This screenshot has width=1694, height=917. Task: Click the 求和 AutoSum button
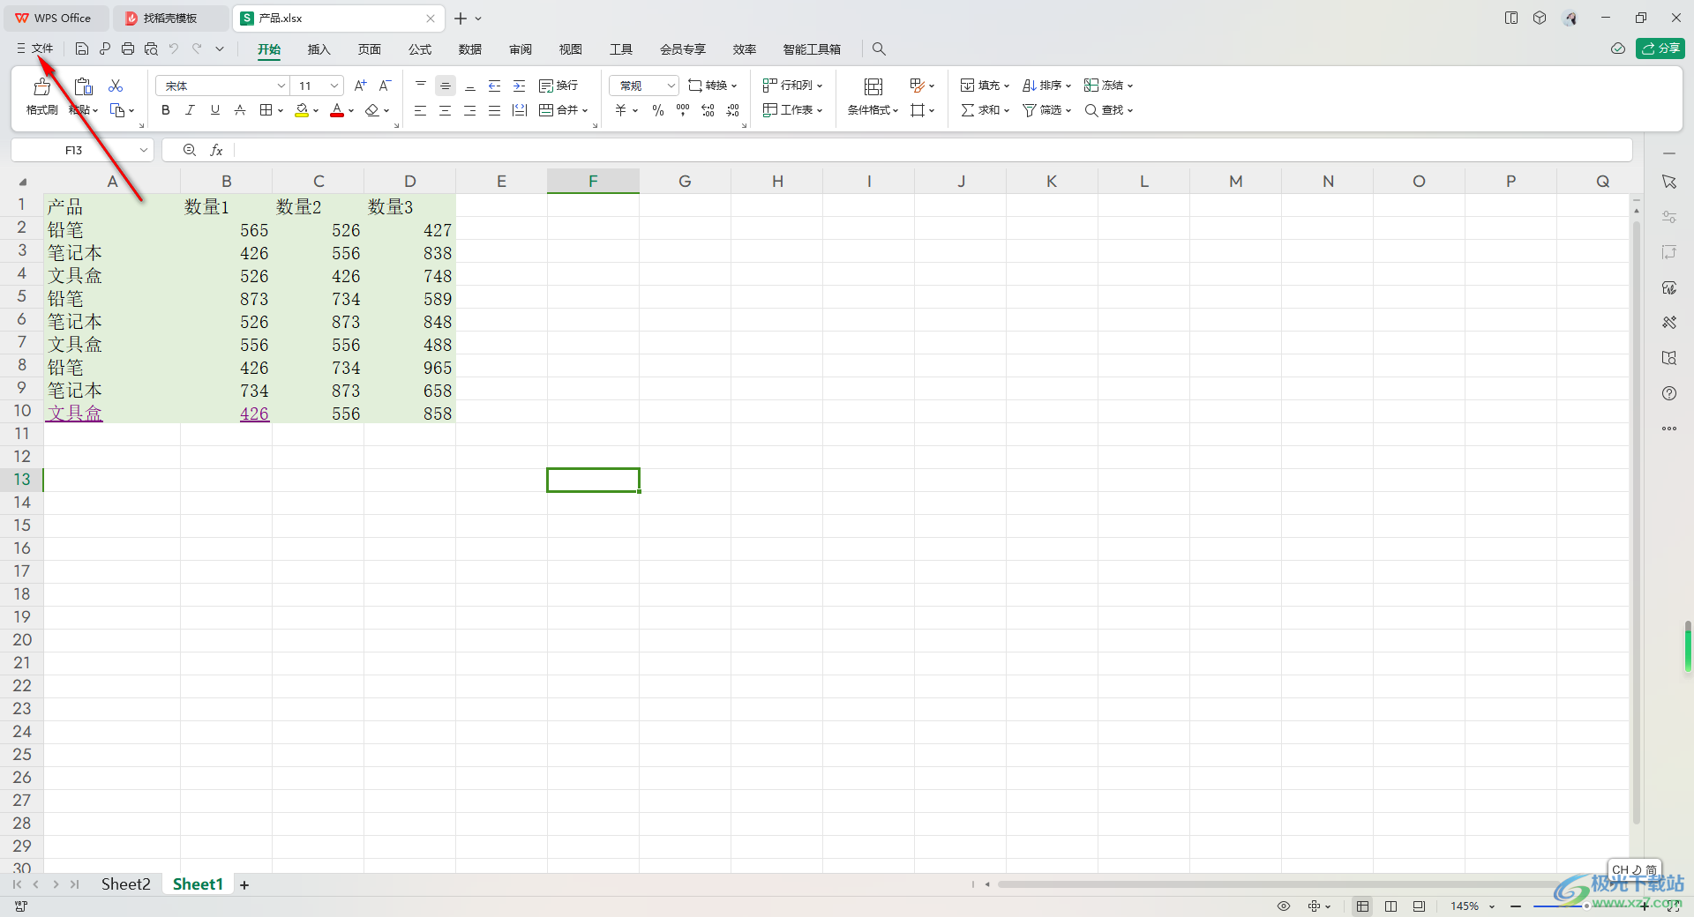click(x=985, y=110)
